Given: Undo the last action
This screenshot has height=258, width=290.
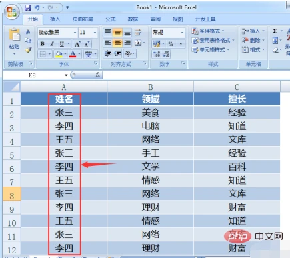Looking at the screenshot, I should [x=37, y=8].
